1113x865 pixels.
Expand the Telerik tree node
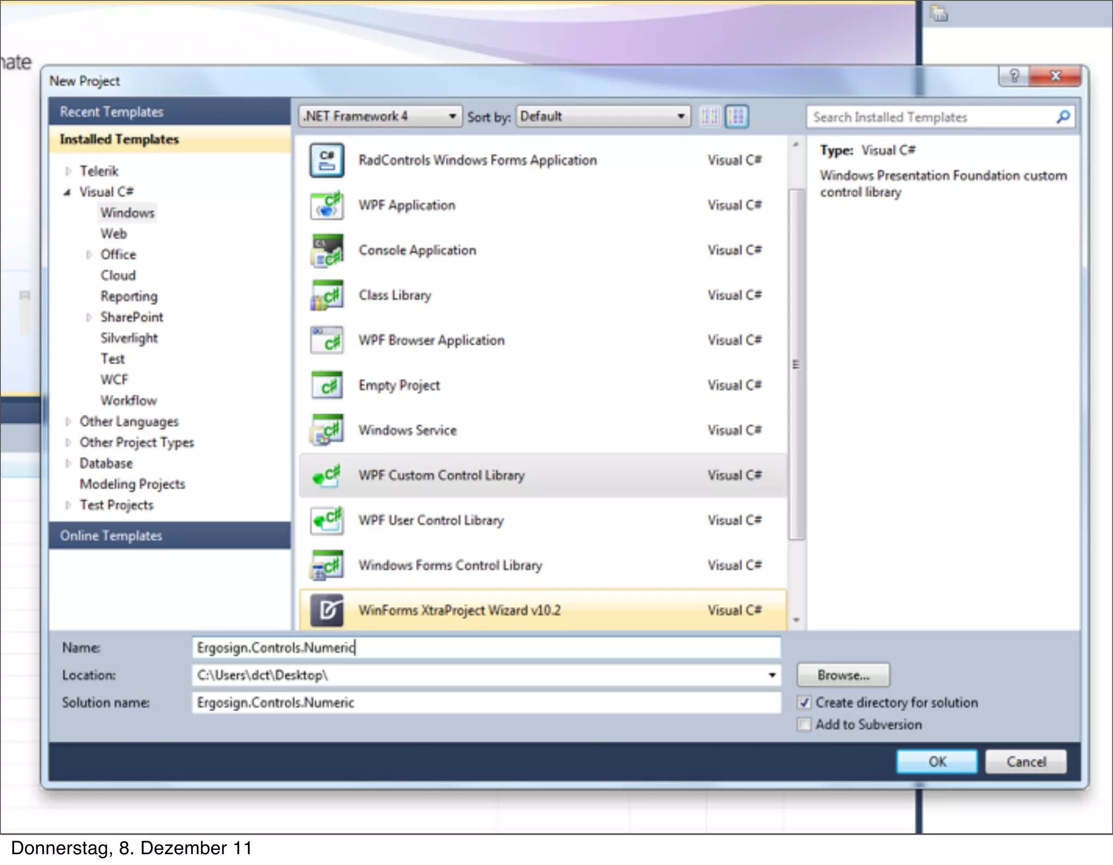point(68,172)
